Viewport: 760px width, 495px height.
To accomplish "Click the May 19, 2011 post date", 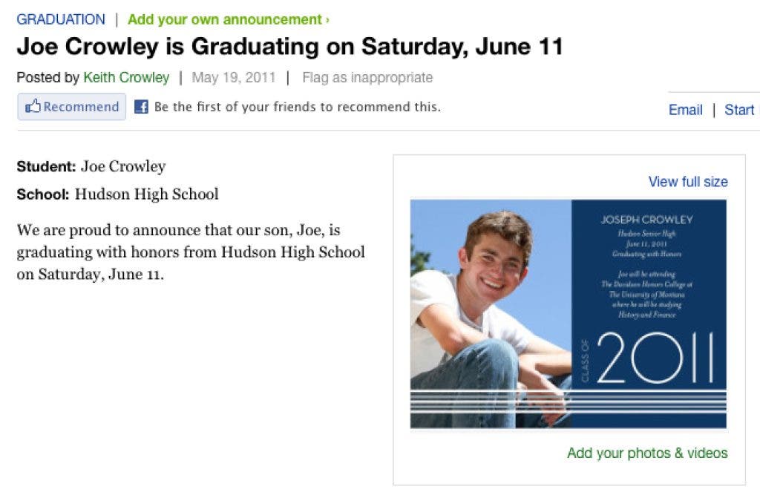I will pos(234,77).
